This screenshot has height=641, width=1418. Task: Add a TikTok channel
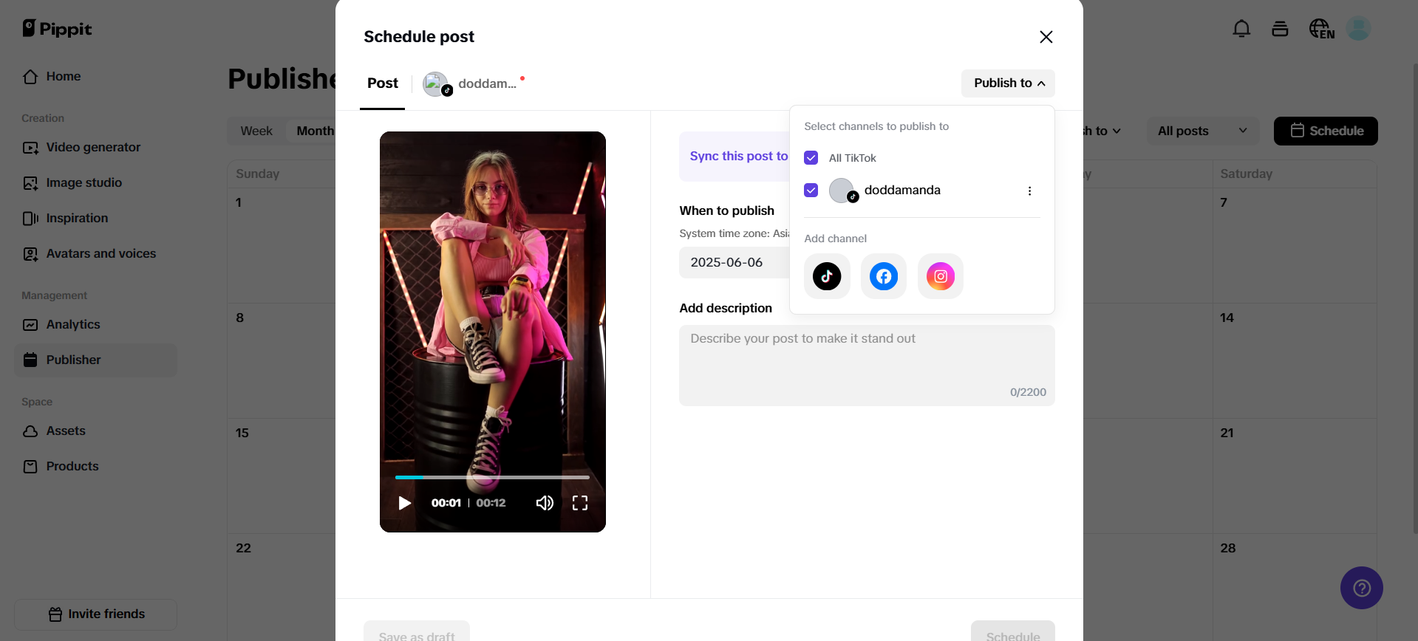pyautogui.click(x=827, y=276)
